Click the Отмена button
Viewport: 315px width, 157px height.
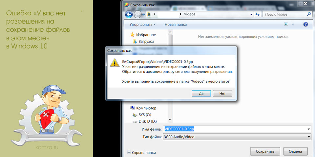click(x=295, y=151)
